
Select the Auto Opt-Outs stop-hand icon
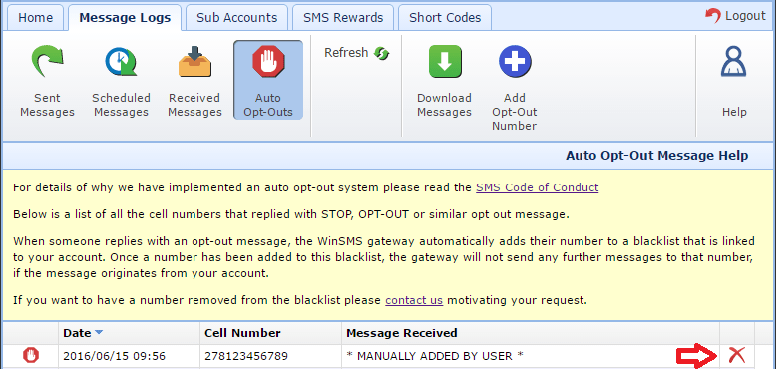(268, 62)
